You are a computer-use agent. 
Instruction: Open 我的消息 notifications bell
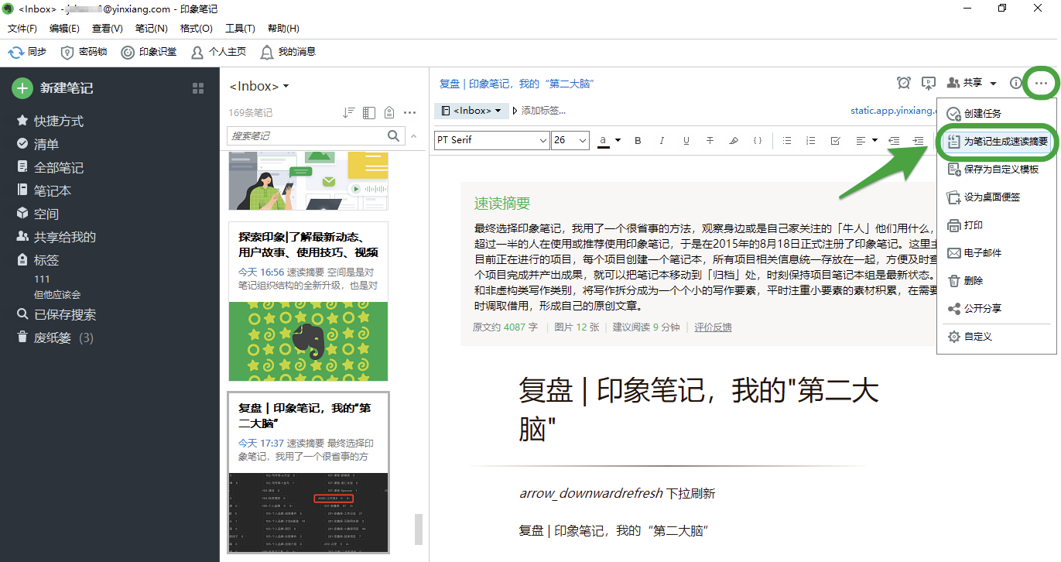[x=288, y=52]
